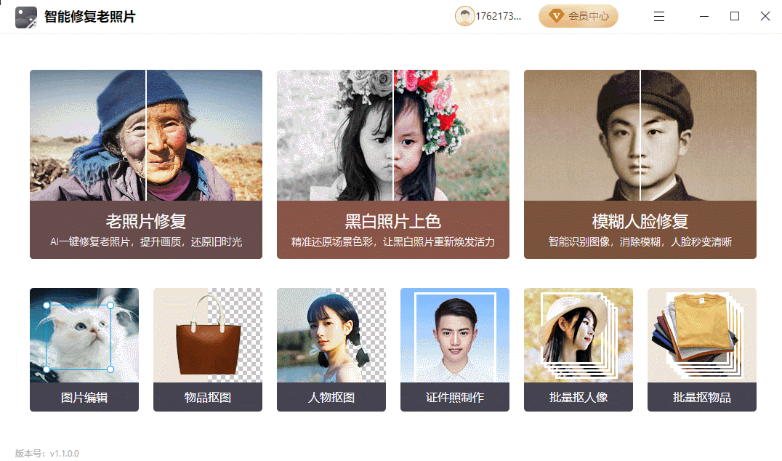Viewport: 782px width, 461px height.
Task: Open 会员中心 member center button
Action: 578,16
